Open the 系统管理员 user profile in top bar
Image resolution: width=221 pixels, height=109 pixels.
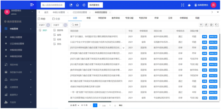(201, 5)
